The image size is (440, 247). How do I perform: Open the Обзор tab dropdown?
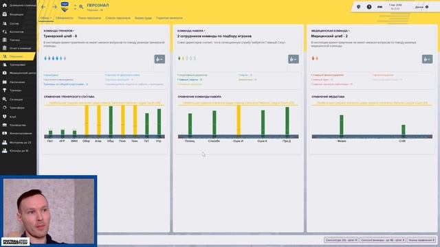click(x=46, y=18)
